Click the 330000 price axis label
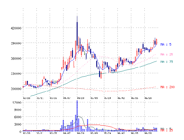 coord(16,74)
